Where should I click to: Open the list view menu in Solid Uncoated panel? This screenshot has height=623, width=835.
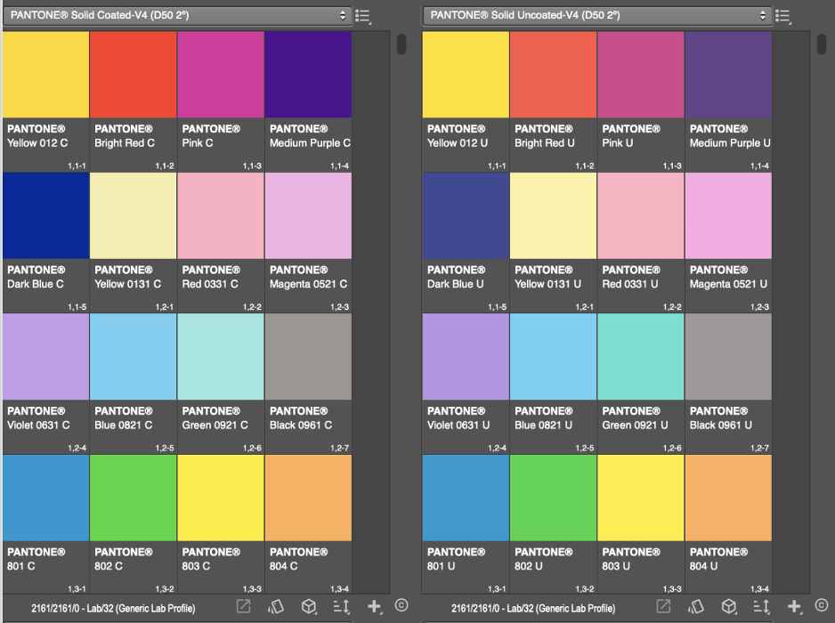[782, 16]
